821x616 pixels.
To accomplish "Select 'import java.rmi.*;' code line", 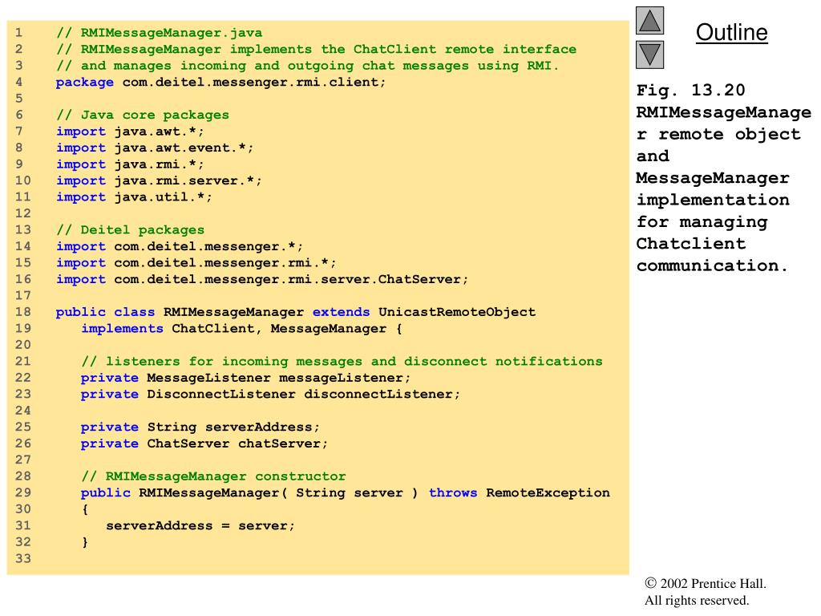I will [x=130, y=164].
